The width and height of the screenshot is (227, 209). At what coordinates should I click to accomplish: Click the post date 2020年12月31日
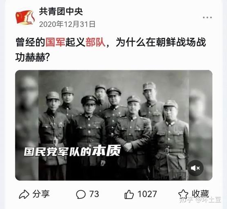click(67, 24)
